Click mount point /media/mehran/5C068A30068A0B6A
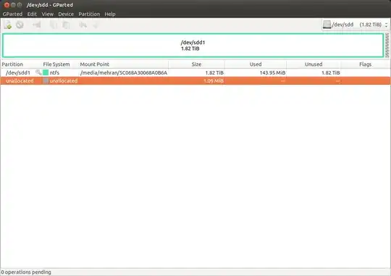The image size is (391, 276). pyautogui.click(x=124, y=72)
